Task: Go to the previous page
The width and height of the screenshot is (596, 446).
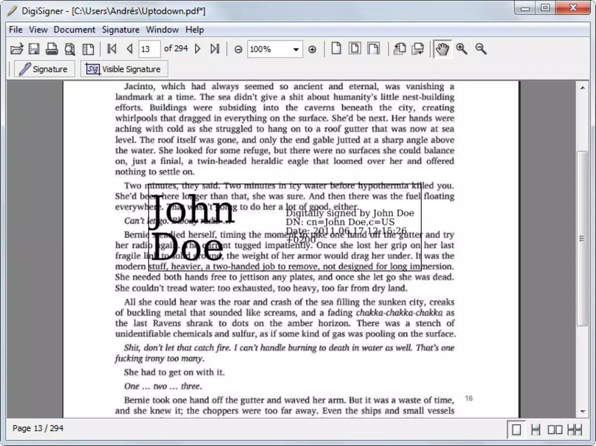Action: (130, 49)
